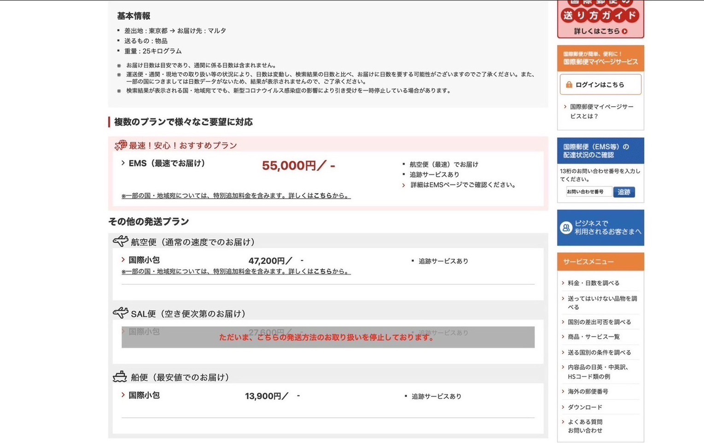Click the ship icon next to 船便

coord(120,377)
